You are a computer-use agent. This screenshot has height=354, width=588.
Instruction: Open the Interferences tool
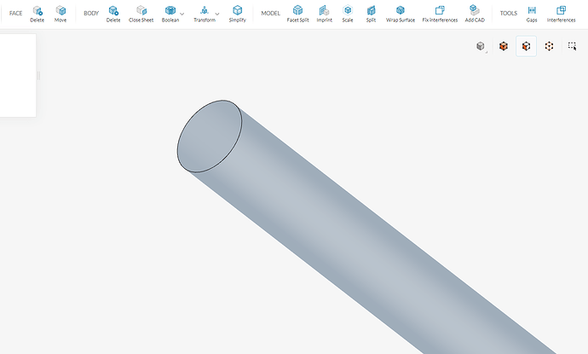pos(561,14)
